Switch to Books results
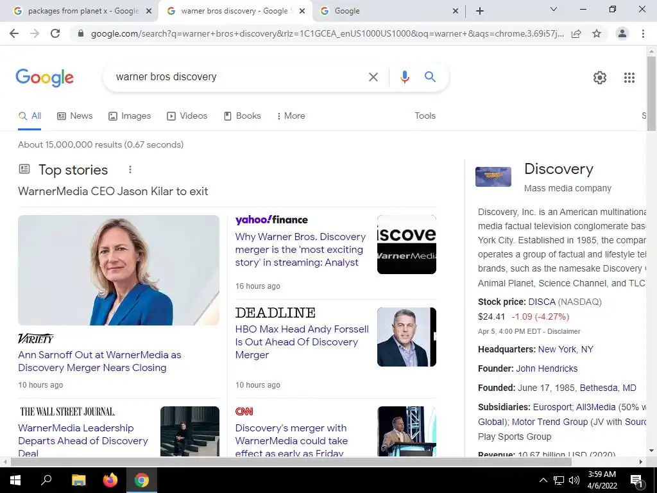657x493 pixels. [242, 116]
